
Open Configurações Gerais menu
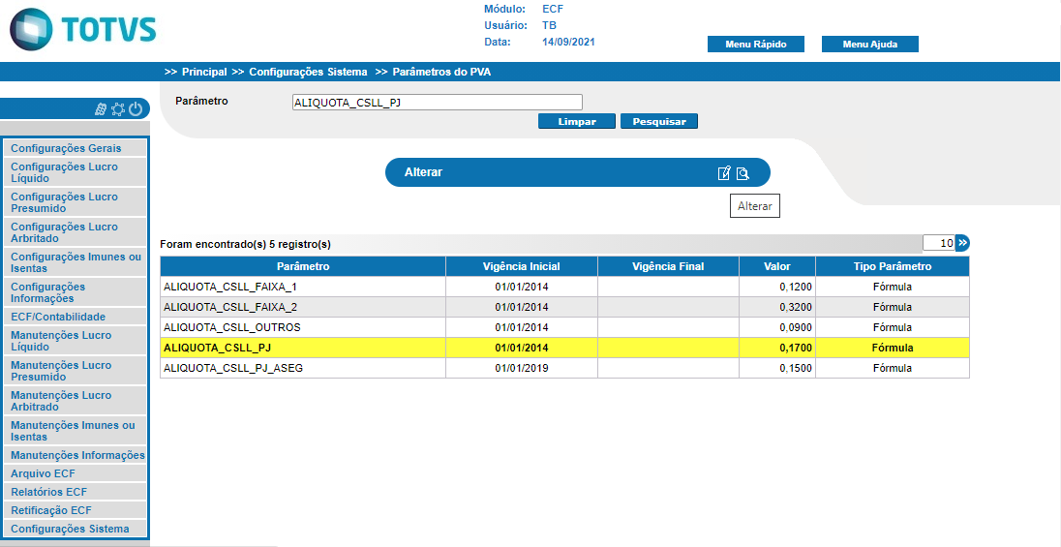tap(76, 147)
